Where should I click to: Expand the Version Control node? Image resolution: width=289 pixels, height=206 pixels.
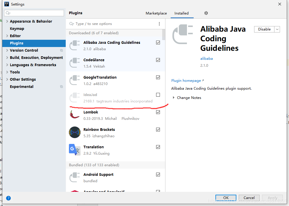pos(7,50)
